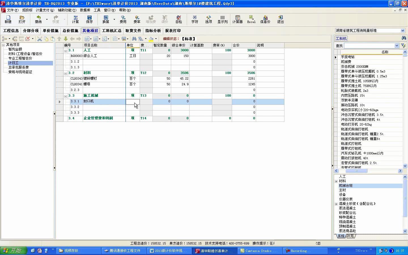This screenshot has width=408, height=255.
Task: Click the 撤消 (Undo) icon
Action: (x=38, y=19)
